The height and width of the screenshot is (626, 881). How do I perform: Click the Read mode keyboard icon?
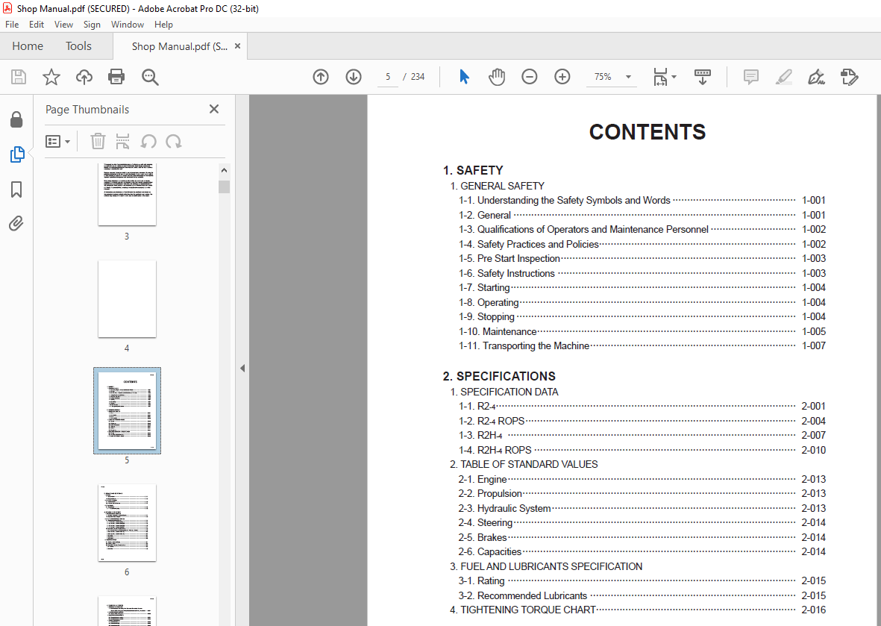click(702, 77)
